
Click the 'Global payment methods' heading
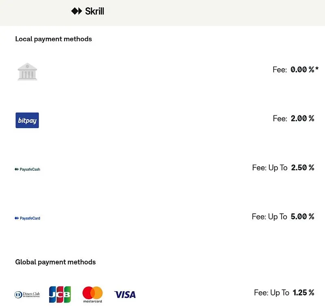(55, 262)
